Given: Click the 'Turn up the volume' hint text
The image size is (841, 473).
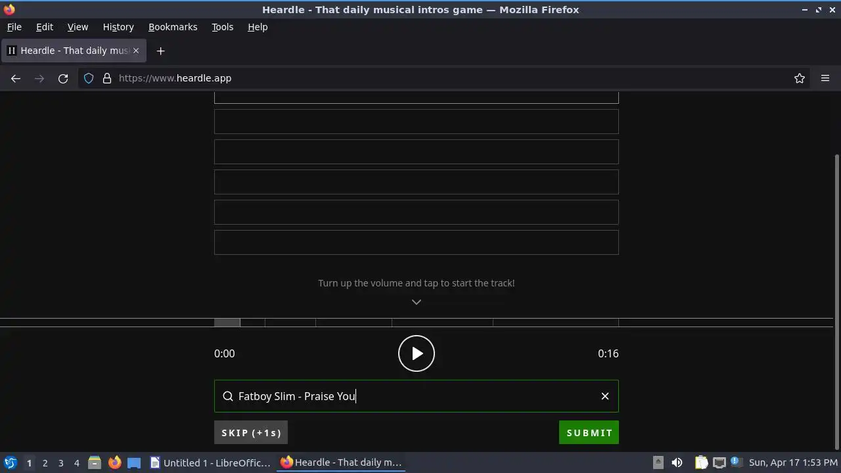Looking at the screenshot, I should pyautogui.click(x=417, y=283).
